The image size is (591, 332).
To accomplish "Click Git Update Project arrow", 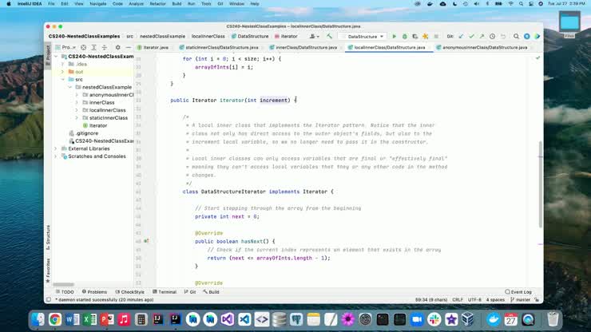I will click(461, 37).
